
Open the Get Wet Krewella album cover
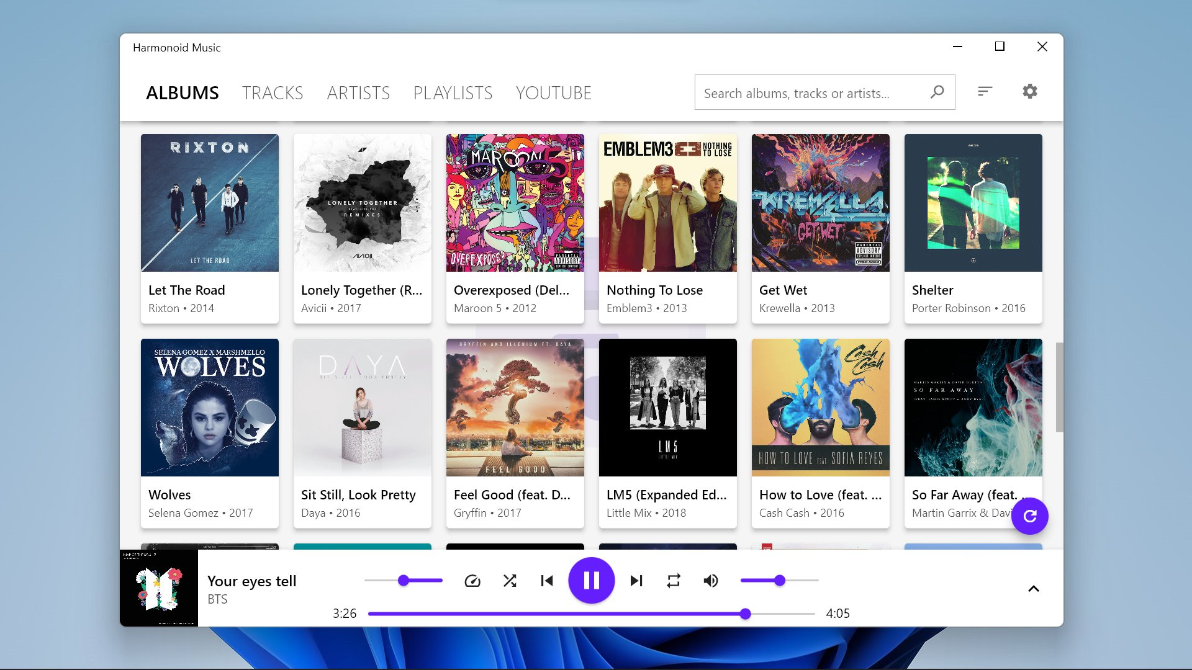pos(821,203)
